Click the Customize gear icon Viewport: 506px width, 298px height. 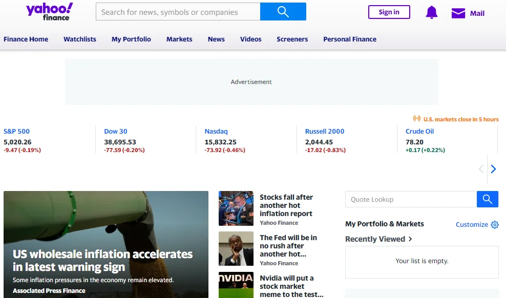point(495,224)
